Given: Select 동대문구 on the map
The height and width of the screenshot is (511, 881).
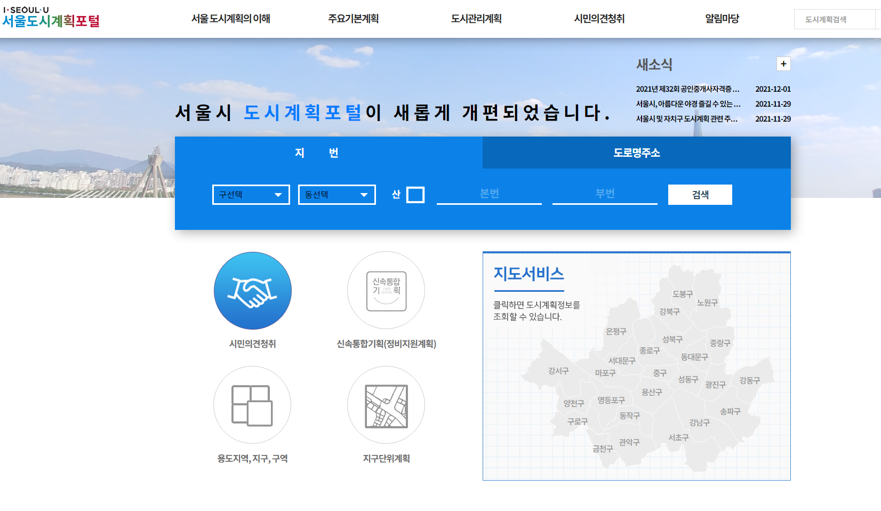Looking at the screenshot, I should pyautogui.click(x=694, y=357).
